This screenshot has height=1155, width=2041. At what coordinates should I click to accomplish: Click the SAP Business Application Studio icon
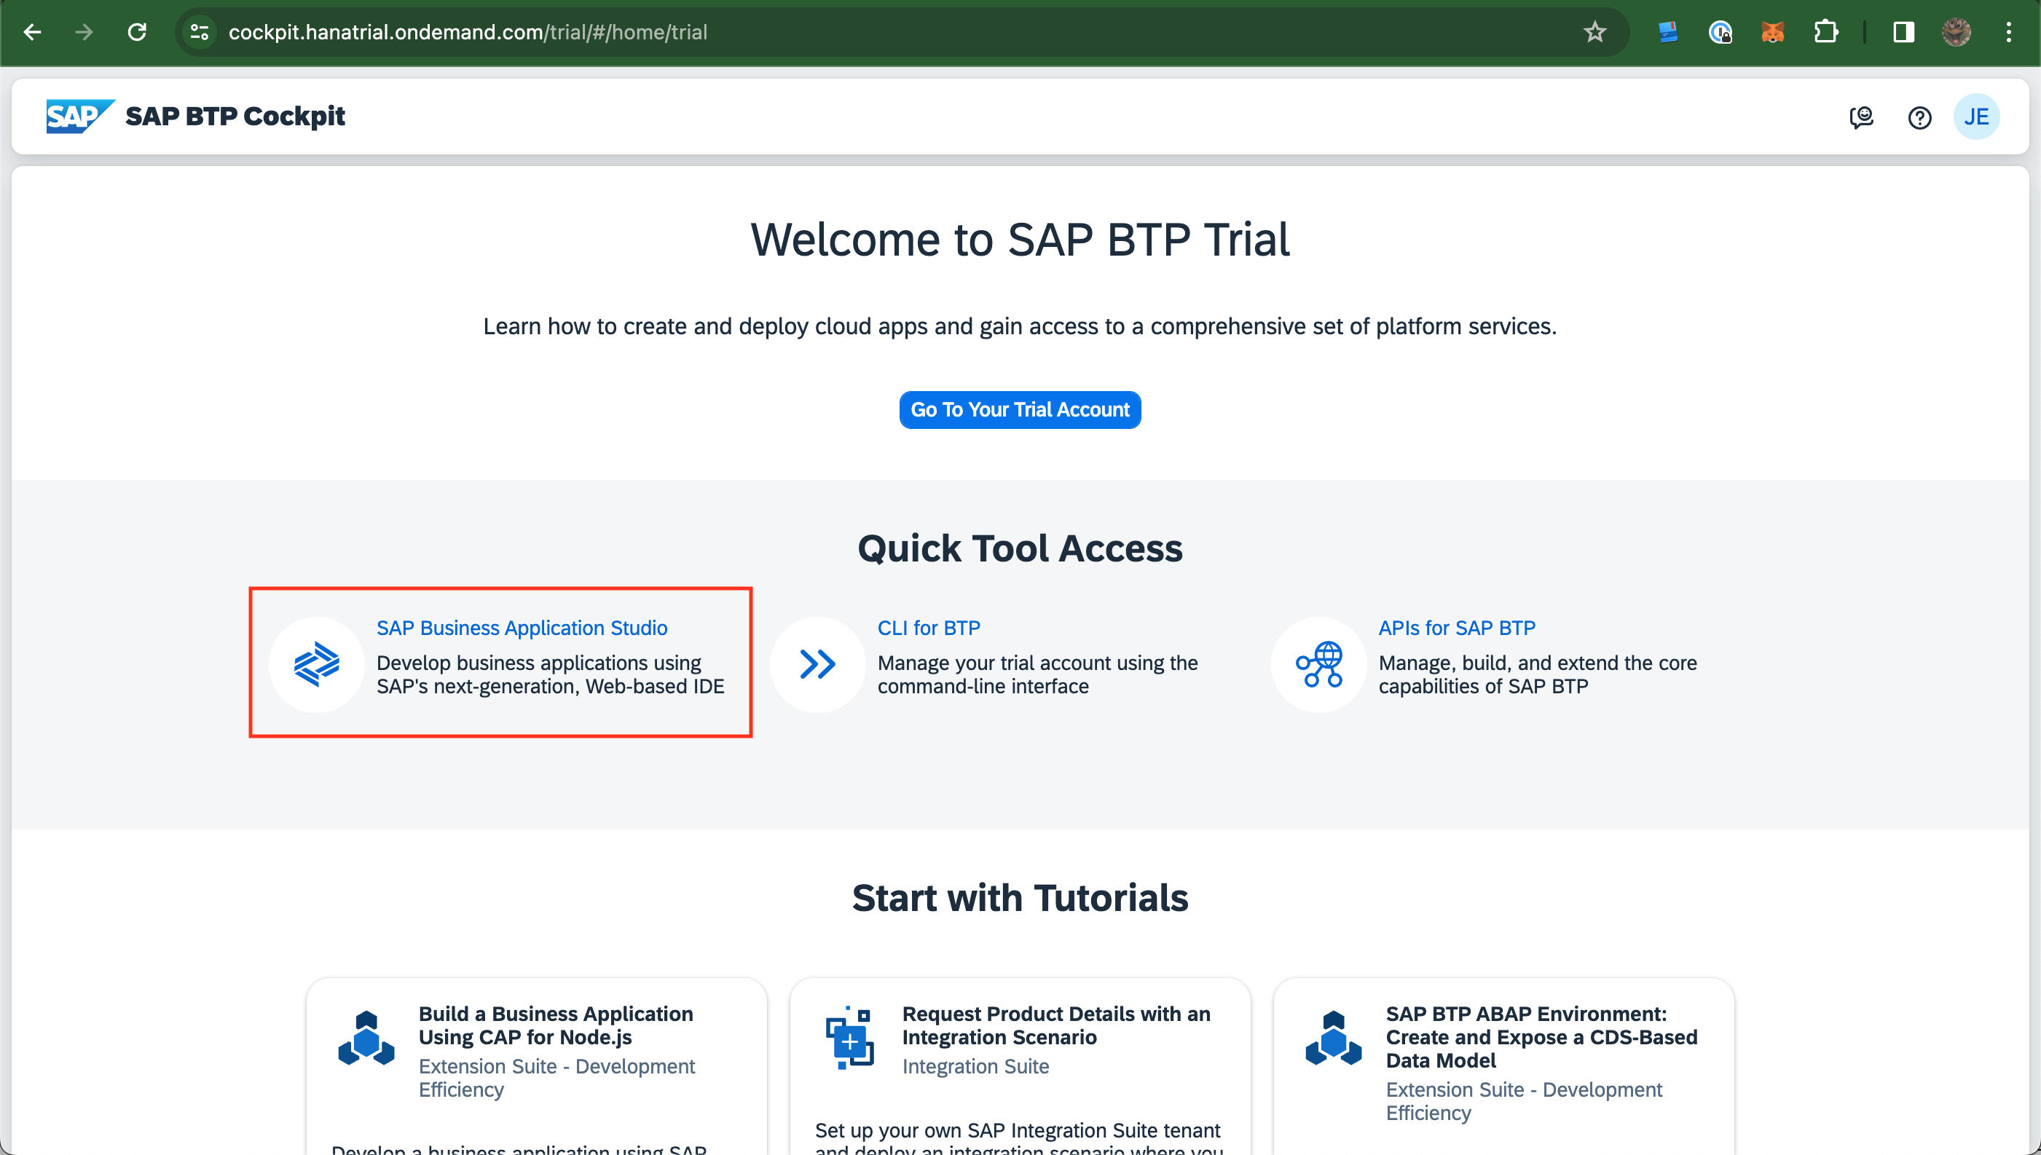(317, 664)
